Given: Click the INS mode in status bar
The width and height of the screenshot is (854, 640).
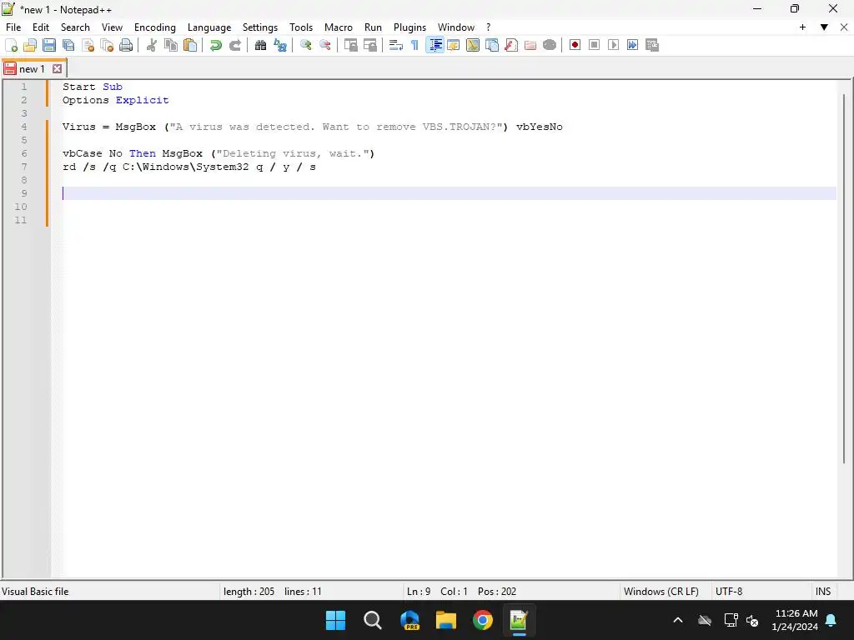Looking at the screenshot, I should click(823, 592).
